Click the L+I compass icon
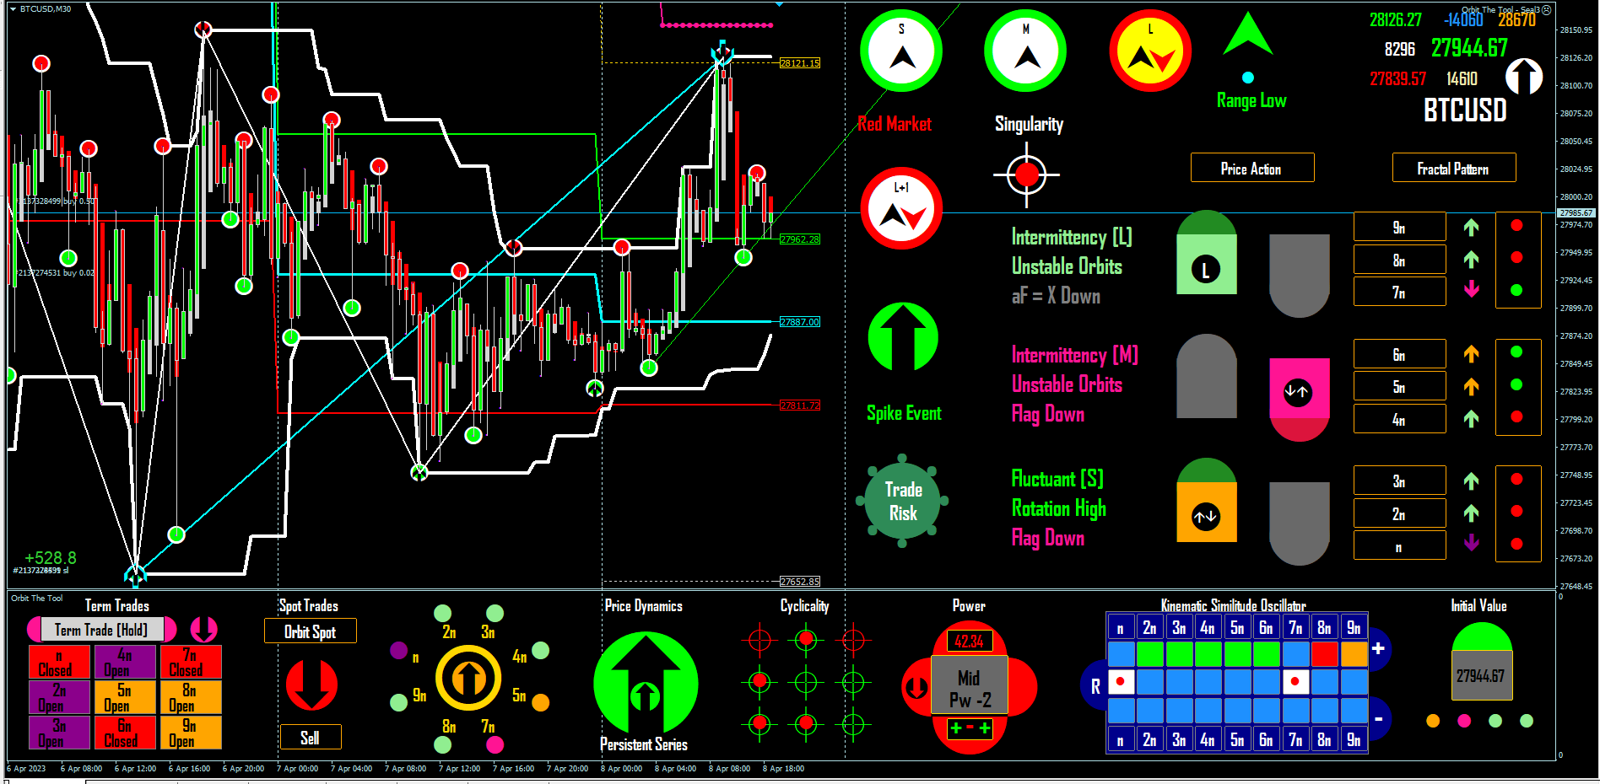The image size is (1600, 784). tap(901, 208)
